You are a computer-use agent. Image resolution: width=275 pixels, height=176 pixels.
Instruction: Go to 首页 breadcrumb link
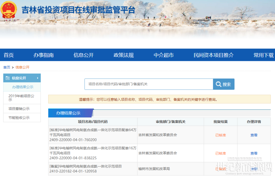point(7,67)
